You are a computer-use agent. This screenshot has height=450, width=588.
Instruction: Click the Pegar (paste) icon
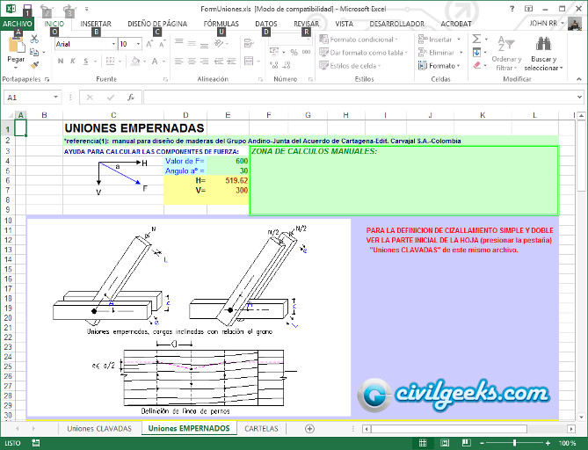point(16,45)
